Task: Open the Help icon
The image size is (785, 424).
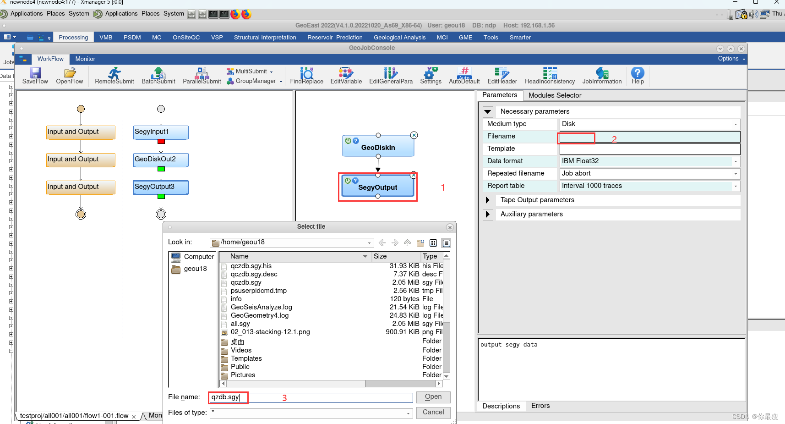Action: 638,73
